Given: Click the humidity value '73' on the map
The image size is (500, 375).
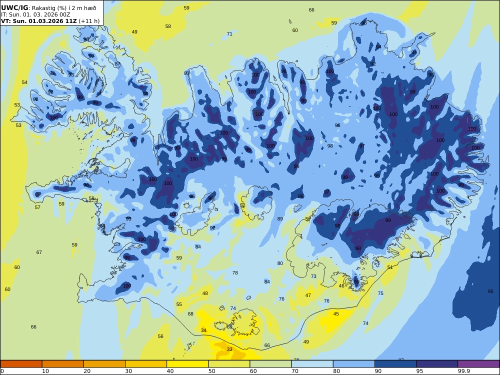Looking at the screenshot, I should click(x=314, y=276).
